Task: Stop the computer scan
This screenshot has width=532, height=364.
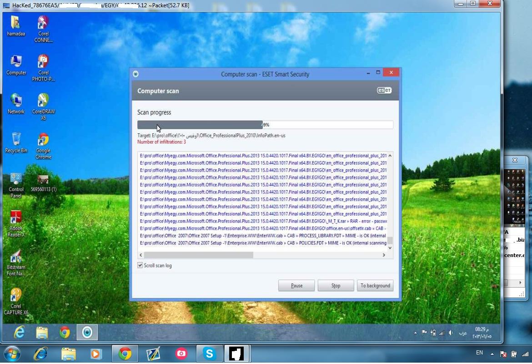Action: tap(336, 286)
